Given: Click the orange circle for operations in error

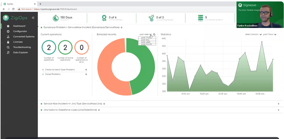Looking at the screenshot, I should pyautogui.click(x=82, y=47).
